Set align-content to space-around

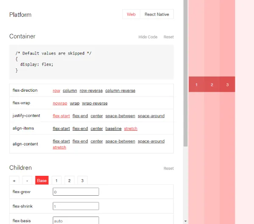tap(151, 141)
